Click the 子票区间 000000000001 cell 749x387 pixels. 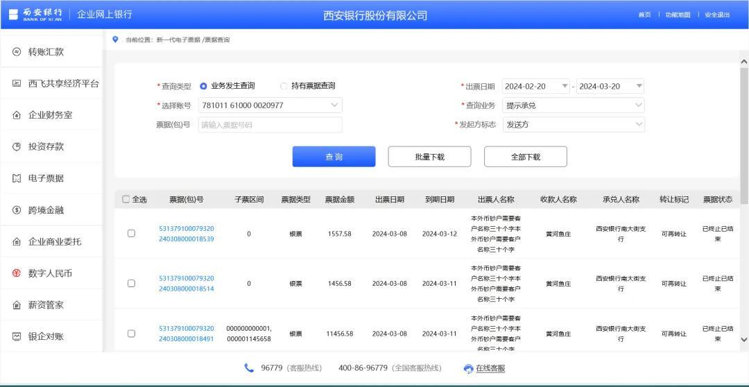(248, 334)
